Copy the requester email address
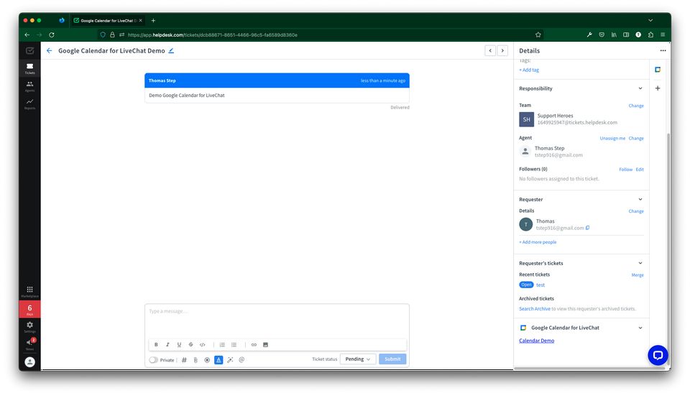The image size is (690, 396). 588,228
